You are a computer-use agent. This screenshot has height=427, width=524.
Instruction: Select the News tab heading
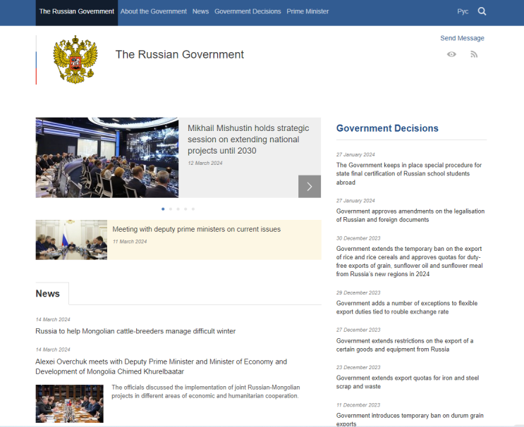48,293
